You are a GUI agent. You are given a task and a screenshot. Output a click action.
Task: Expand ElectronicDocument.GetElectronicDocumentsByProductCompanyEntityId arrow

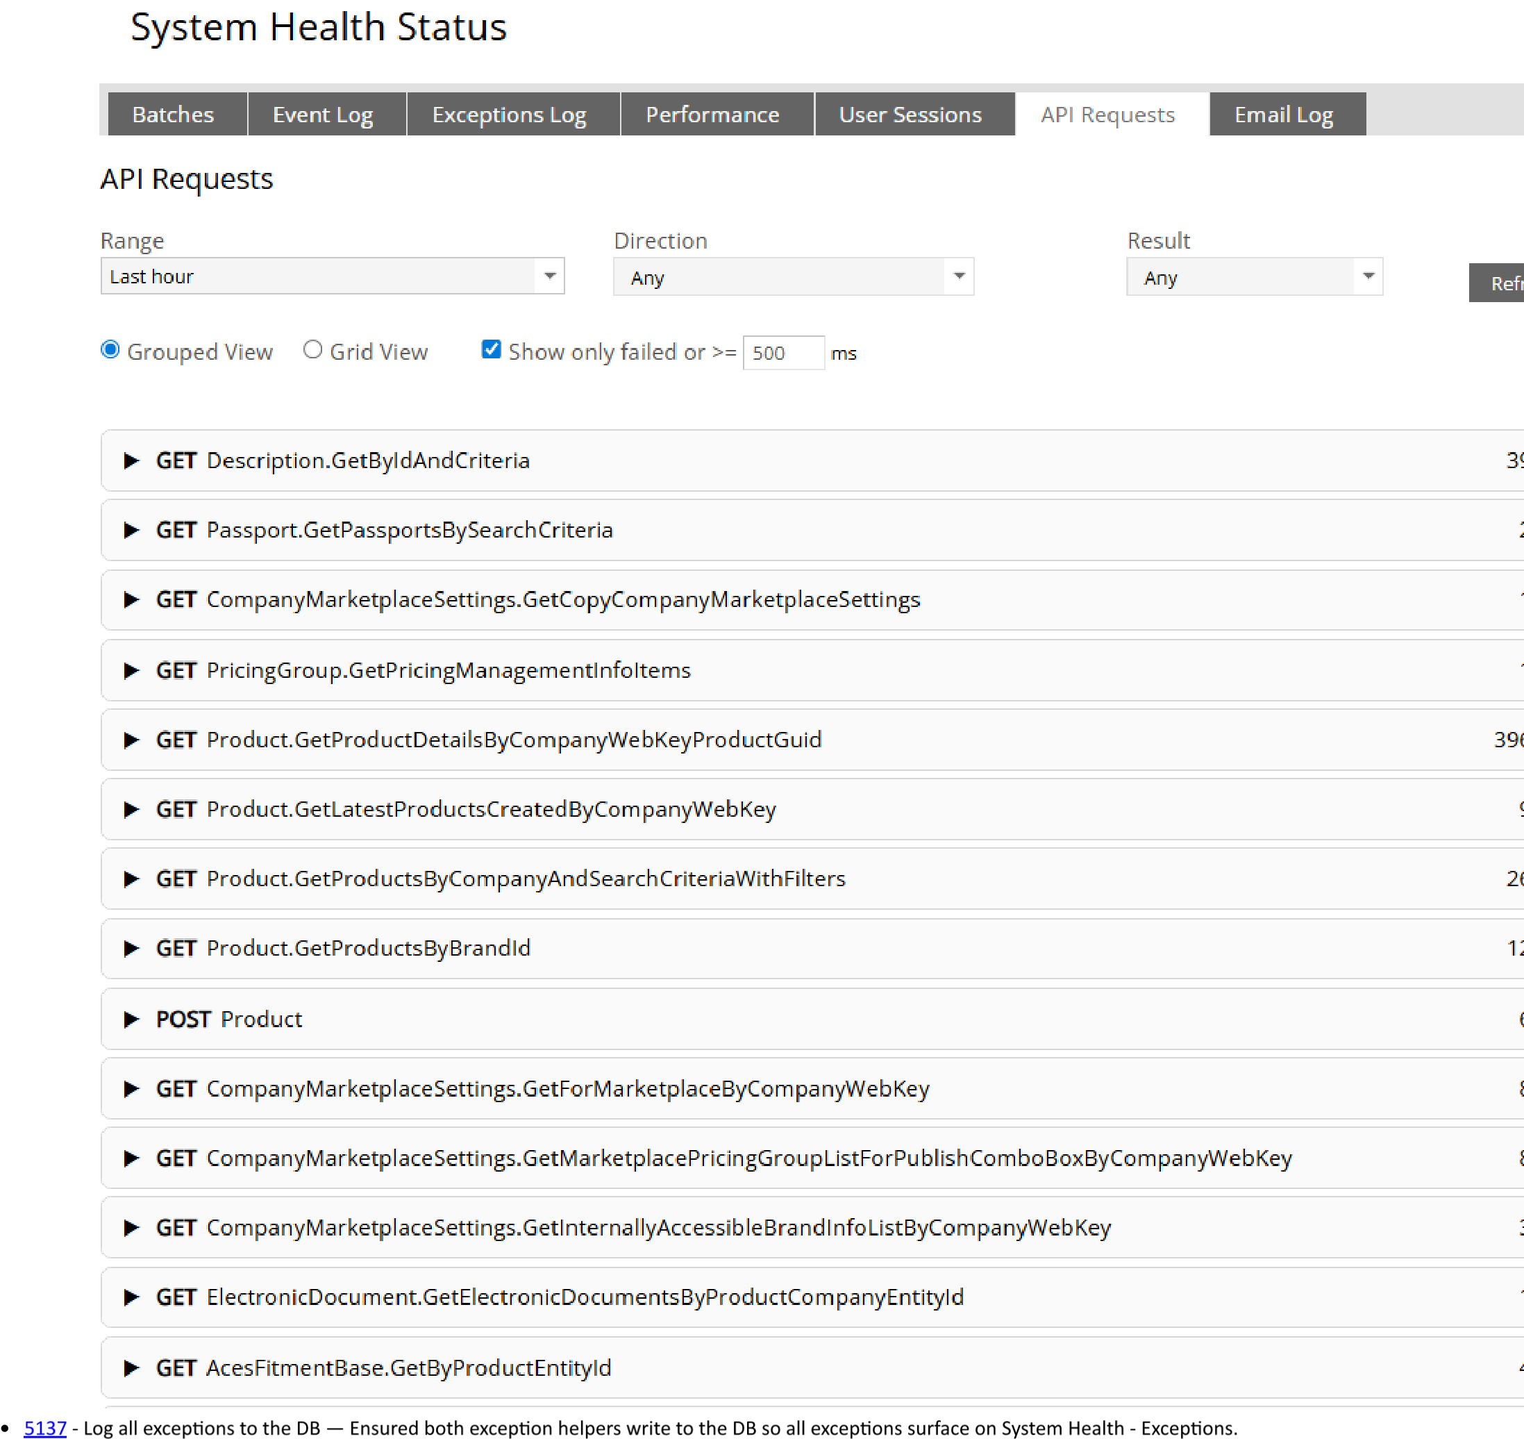click(x=131, y=1298)
